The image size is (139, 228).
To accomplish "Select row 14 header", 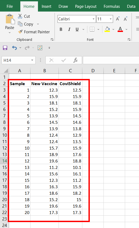I will [5, 161].
